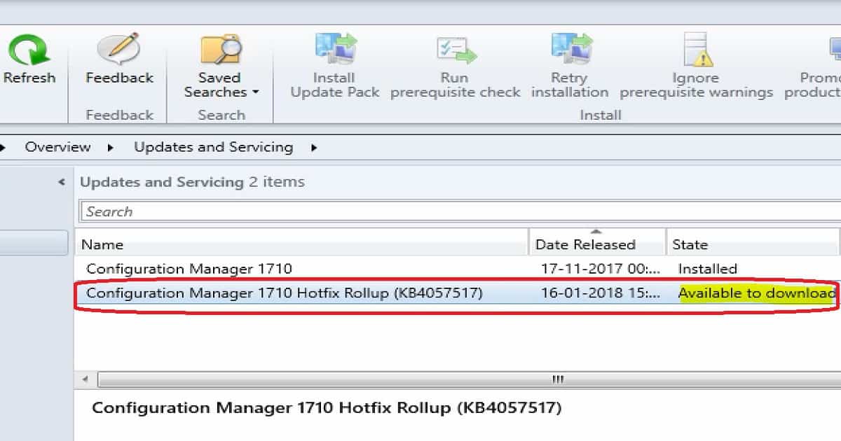
Task: Click into the Search field
Action: (x=459, y=211)
